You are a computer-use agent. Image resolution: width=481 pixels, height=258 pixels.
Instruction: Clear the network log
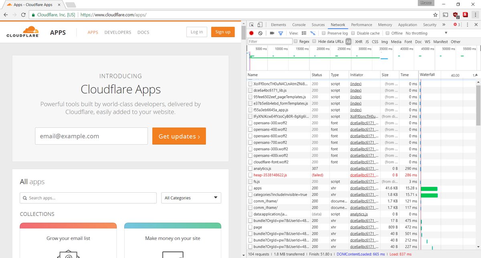point(260,33)
